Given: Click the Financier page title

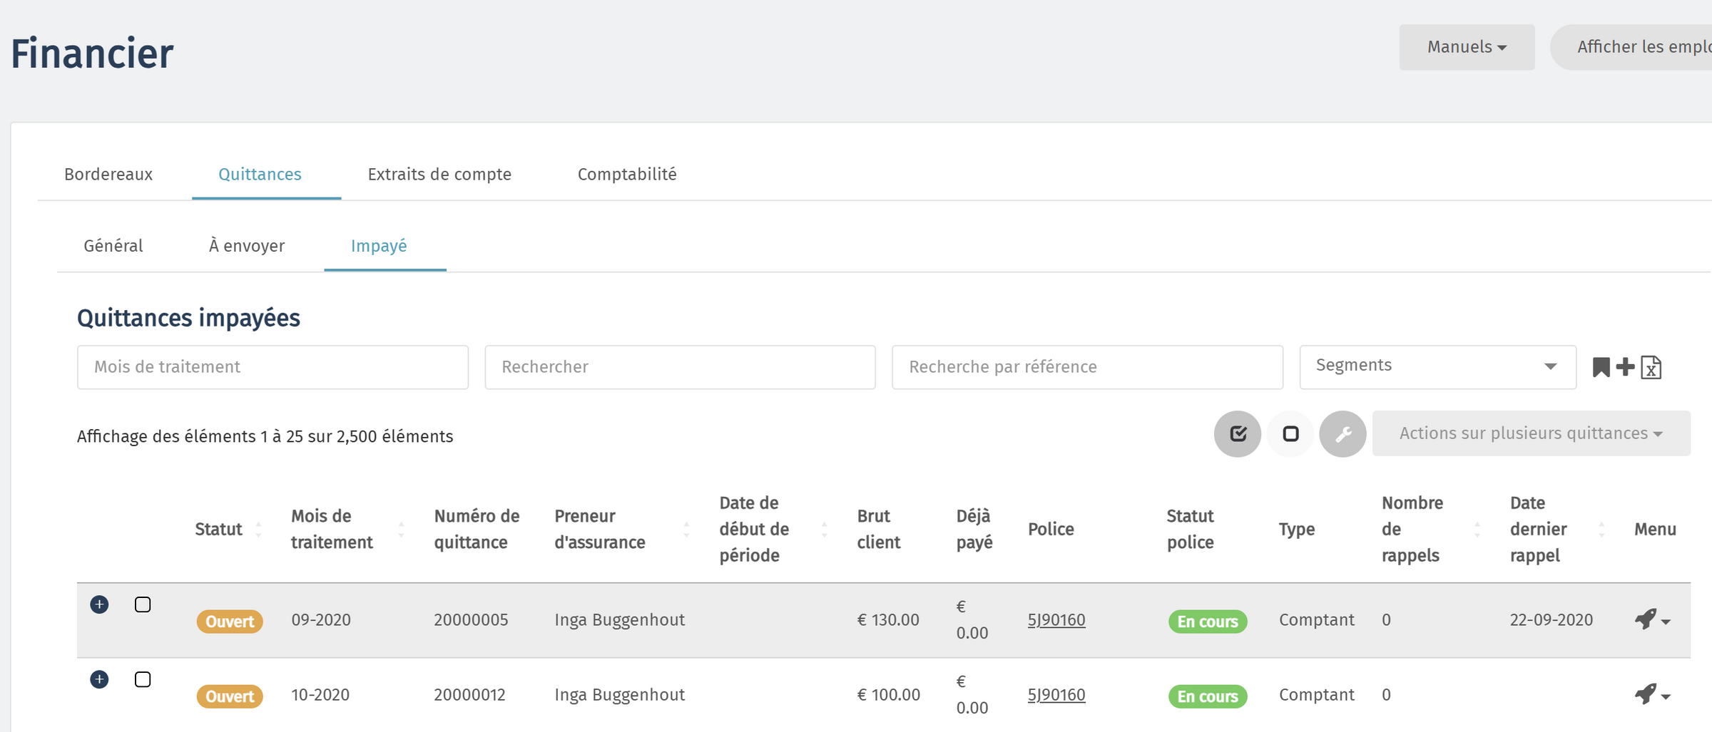Looking at the screenshot, I should 92,53.
